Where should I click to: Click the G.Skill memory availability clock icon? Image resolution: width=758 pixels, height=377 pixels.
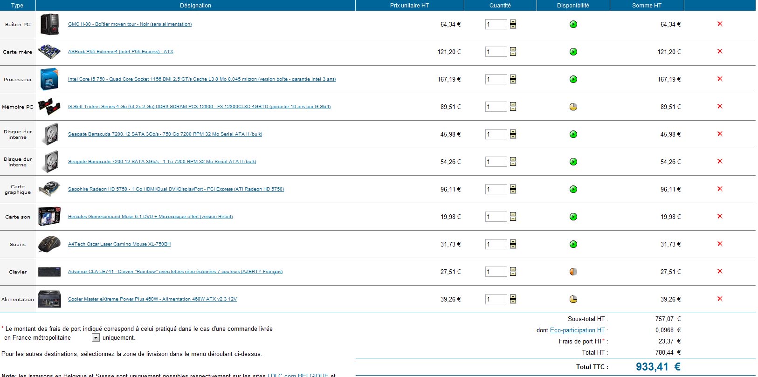pos(573,107)
